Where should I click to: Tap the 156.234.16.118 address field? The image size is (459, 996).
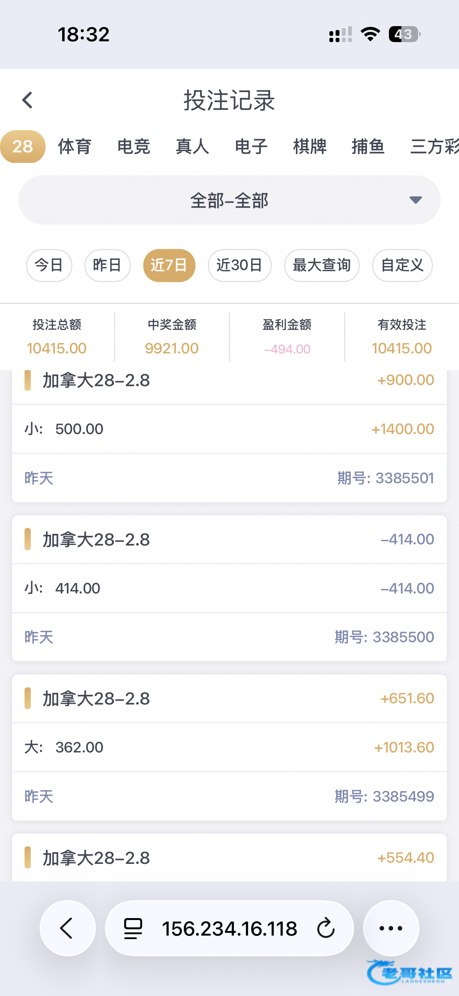click(x=229, y=928)
